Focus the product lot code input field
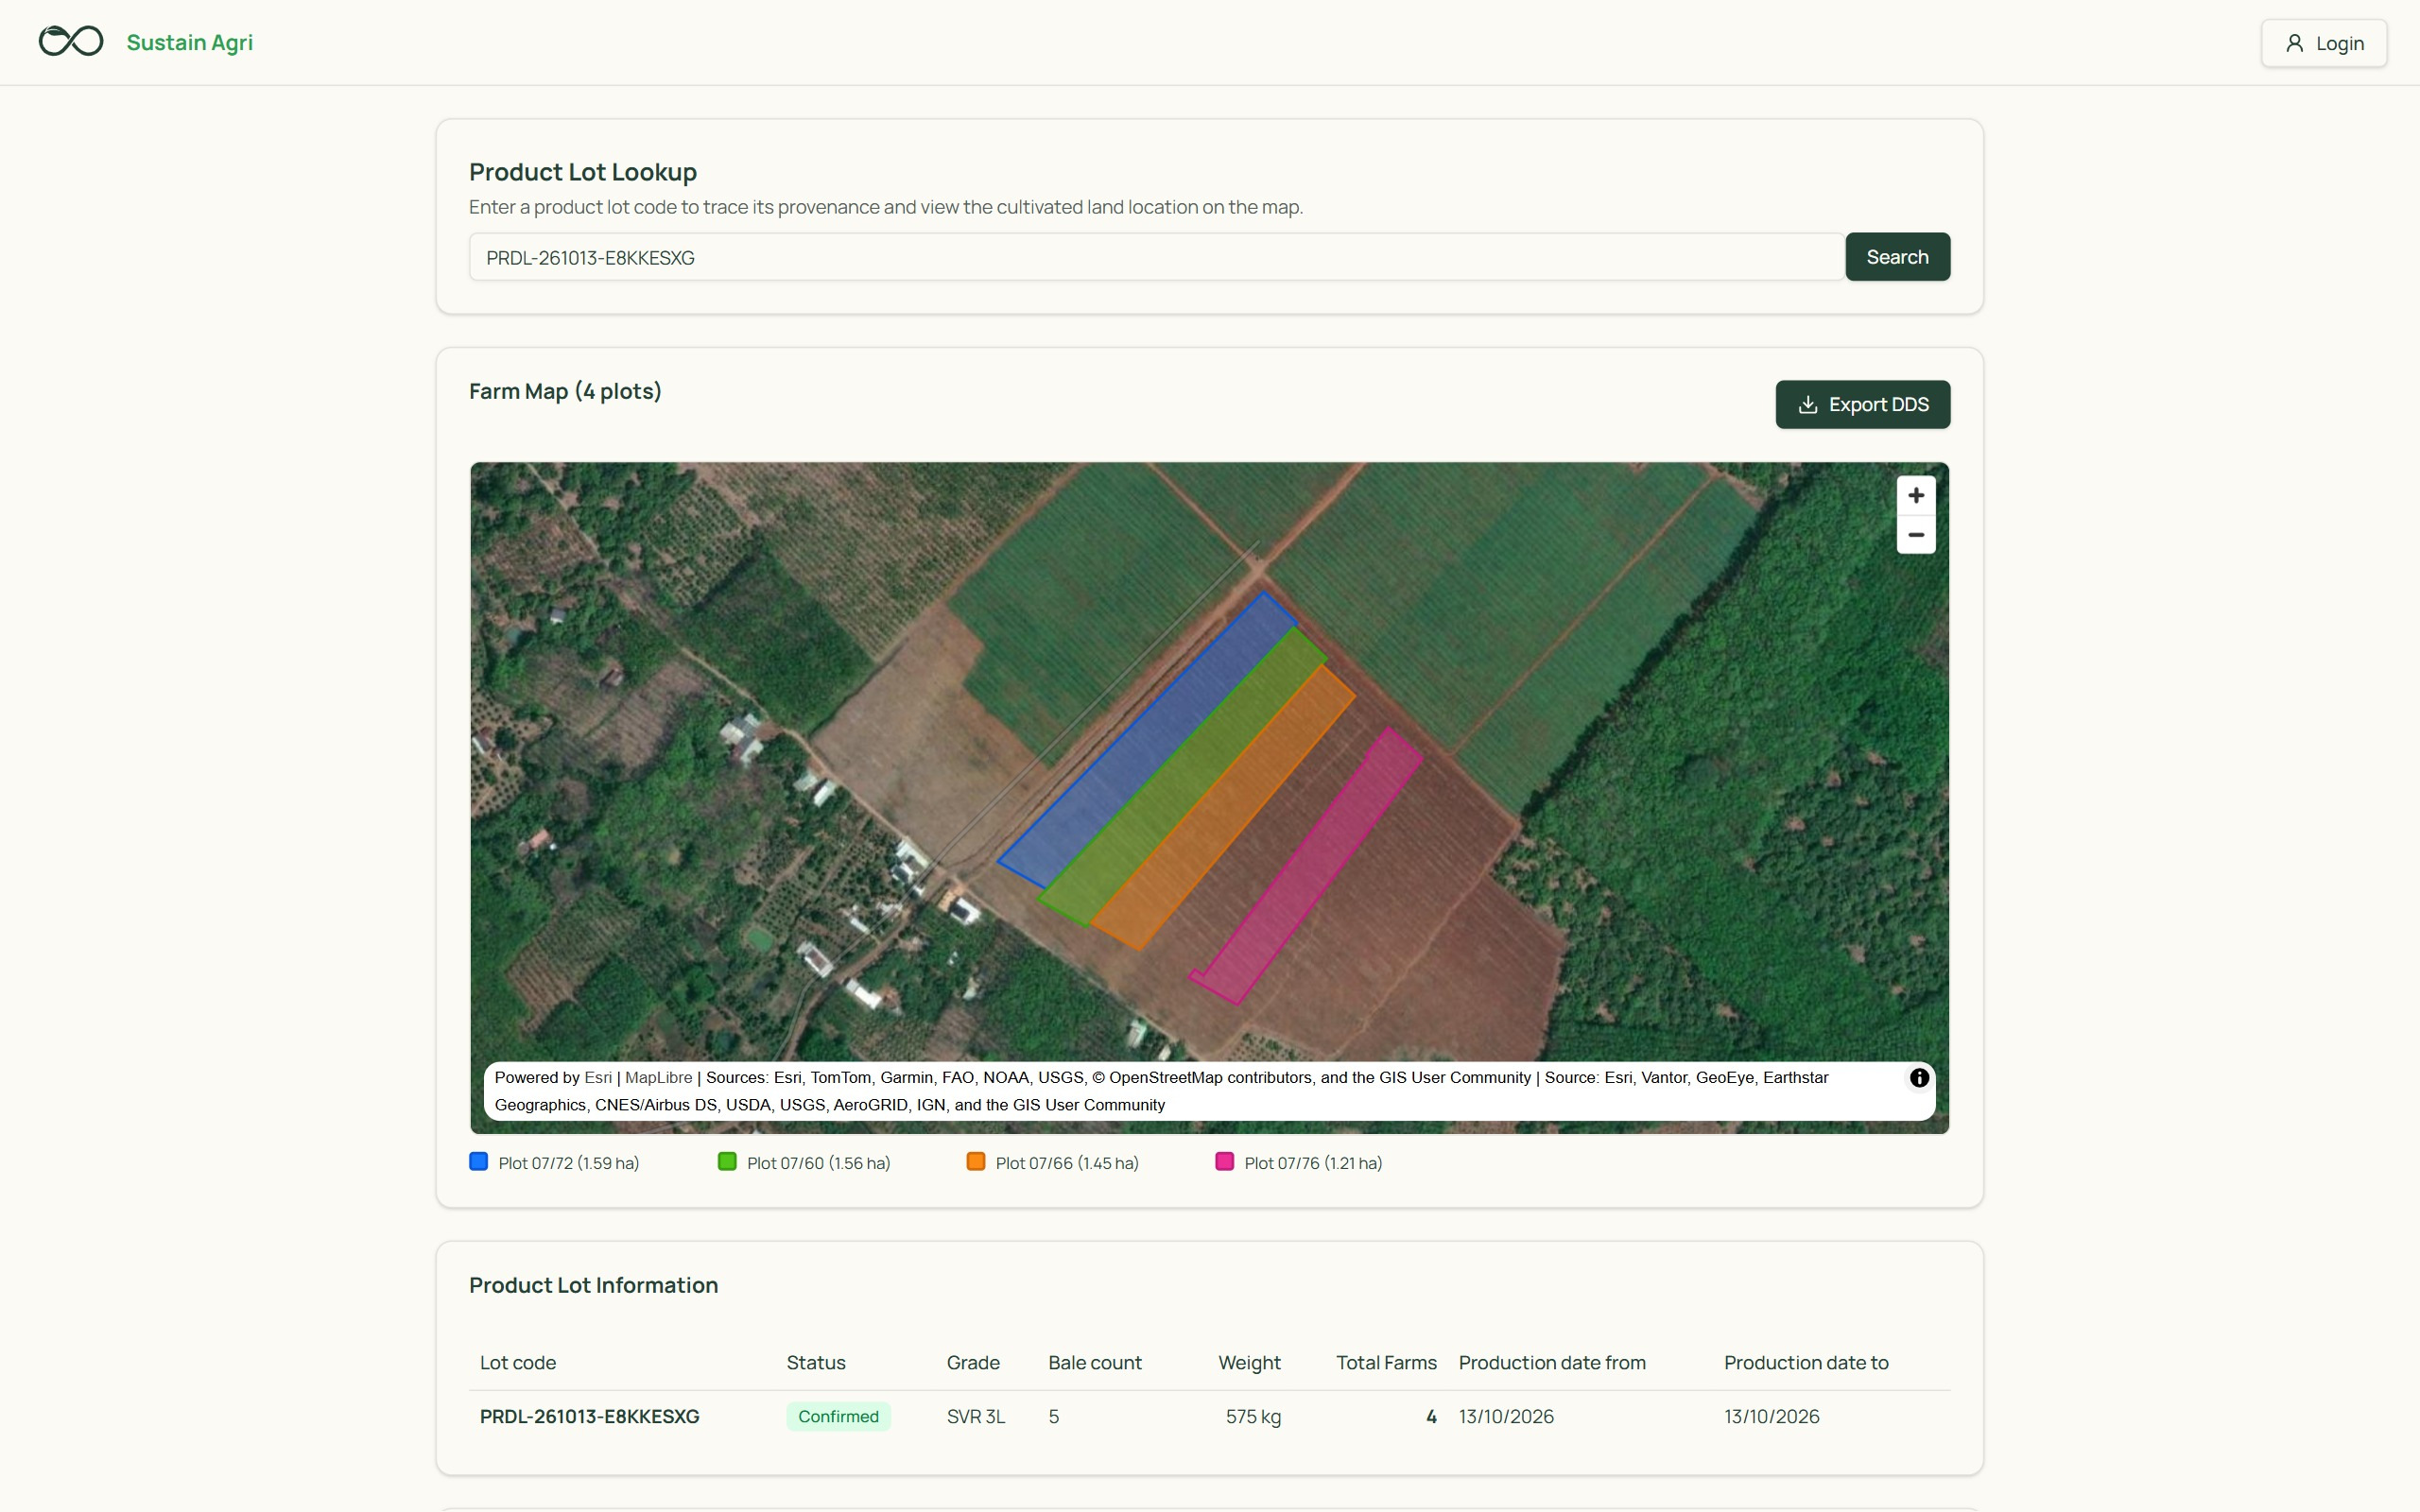Viewport: 2420px width, 1512px height. 1156,257
